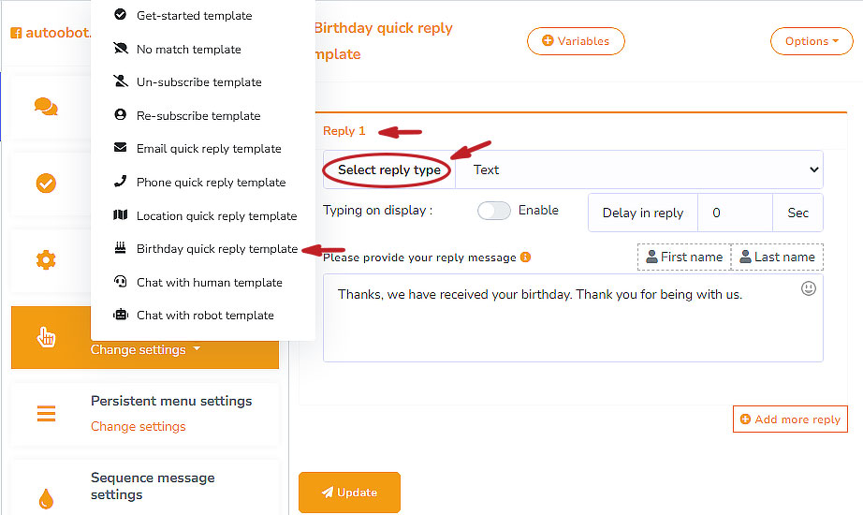
Task: Click Add more reply button
Action: (790, 419)
